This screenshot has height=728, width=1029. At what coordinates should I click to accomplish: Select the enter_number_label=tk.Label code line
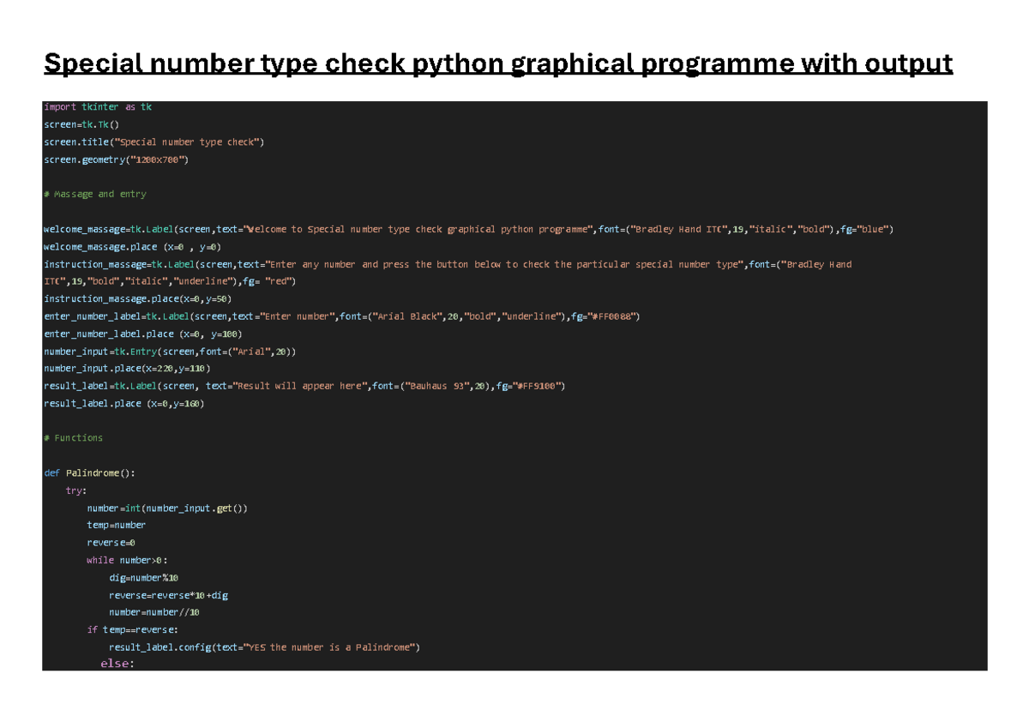click(342, 316)
